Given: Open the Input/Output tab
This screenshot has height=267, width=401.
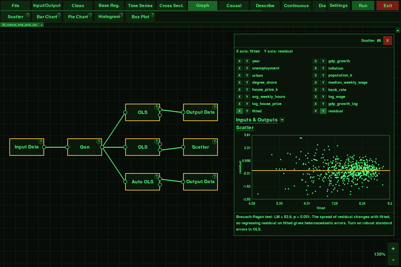Looking at the screenshot, I should (x=47, y=5).
